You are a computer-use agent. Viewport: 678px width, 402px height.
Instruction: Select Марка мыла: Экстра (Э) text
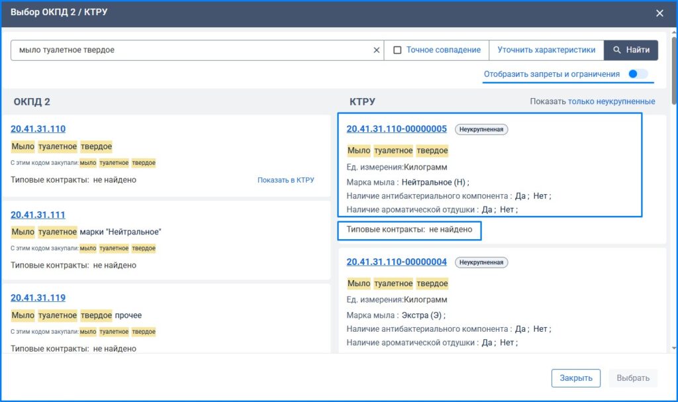(x=396, y=315)
